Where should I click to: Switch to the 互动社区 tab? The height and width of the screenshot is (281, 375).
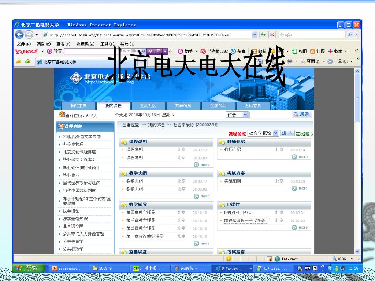click(148, 106)
